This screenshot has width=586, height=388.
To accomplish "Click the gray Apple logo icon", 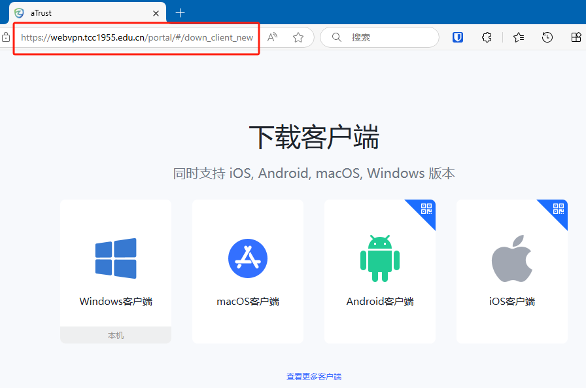I will pyautogui.click(x=512, y=258).
